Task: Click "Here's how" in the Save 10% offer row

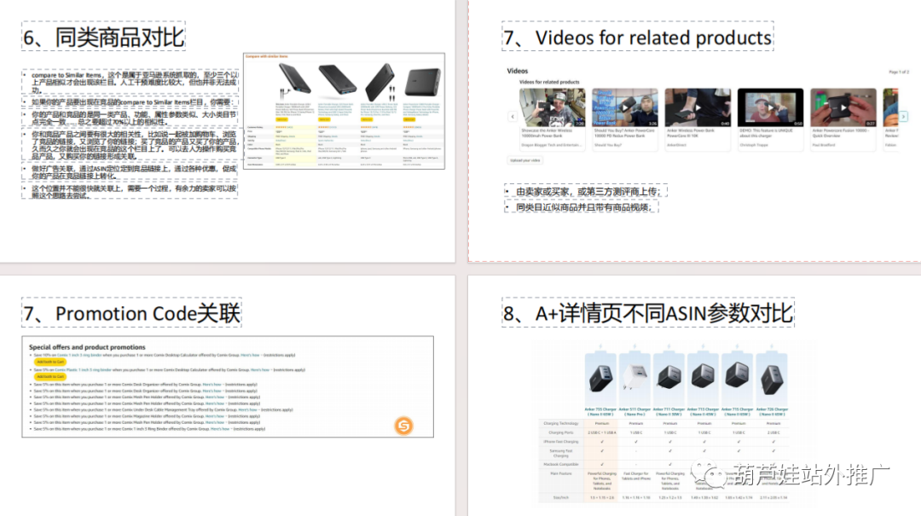Action: [250, 355]
